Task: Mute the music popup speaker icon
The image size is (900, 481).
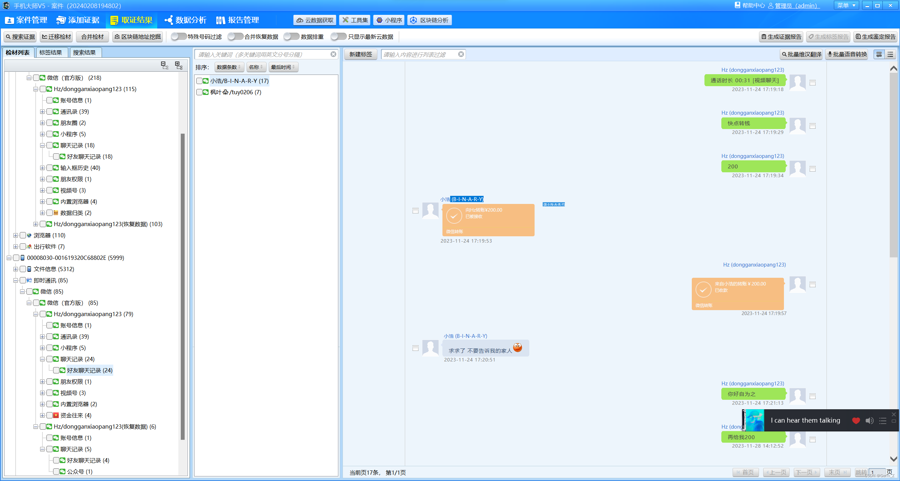Action: 869,421
